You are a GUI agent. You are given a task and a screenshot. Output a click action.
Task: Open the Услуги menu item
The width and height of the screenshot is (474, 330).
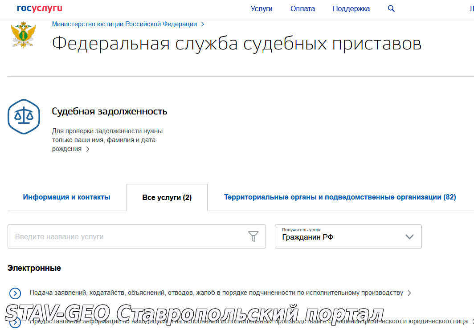262,9
